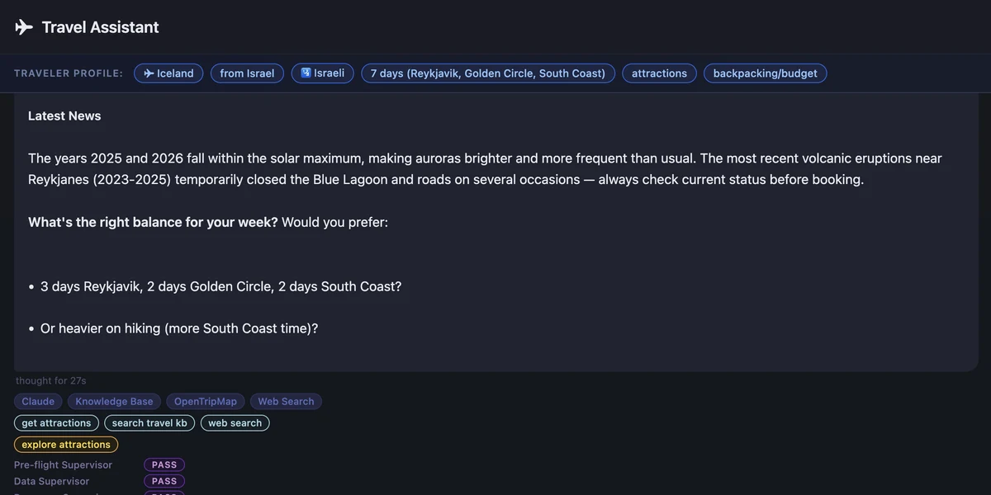This screenshot has width=991, height=495.
Task: Click the solar maximum auroras paragraph
Action: coord(485,168)
